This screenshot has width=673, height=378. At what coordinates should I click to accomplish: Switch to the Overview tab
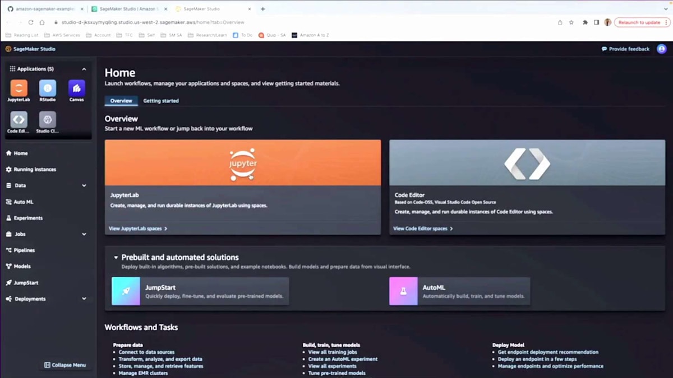pos(121,101)
